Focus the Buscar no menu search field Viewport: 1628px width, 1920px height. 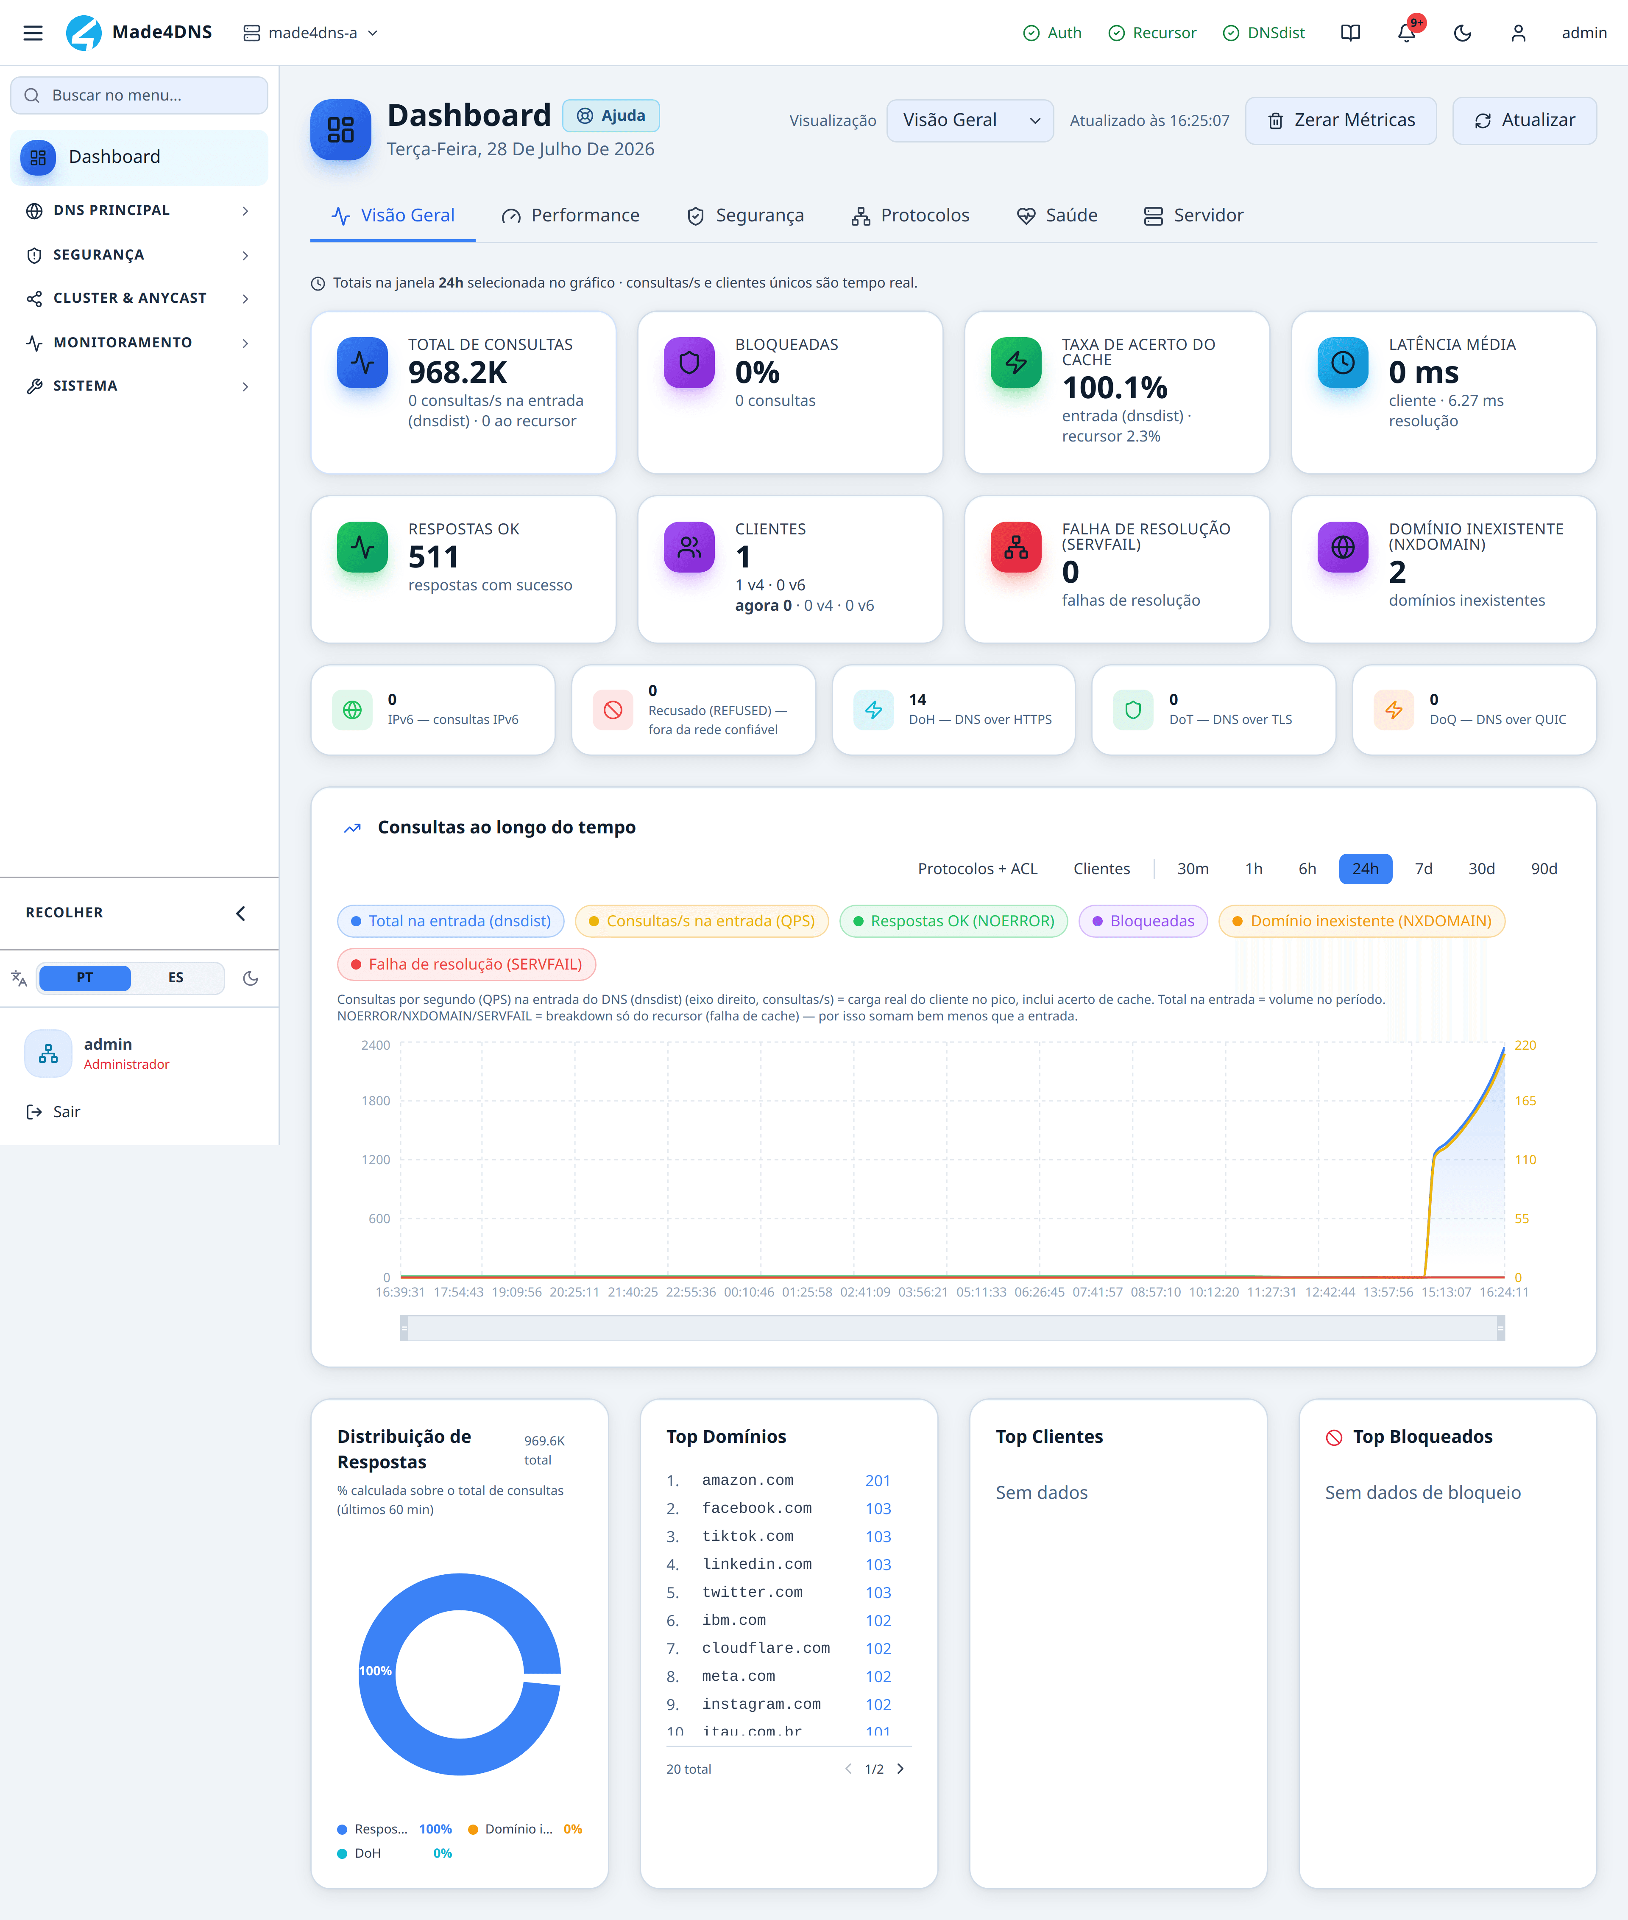[x=139, y=96]
